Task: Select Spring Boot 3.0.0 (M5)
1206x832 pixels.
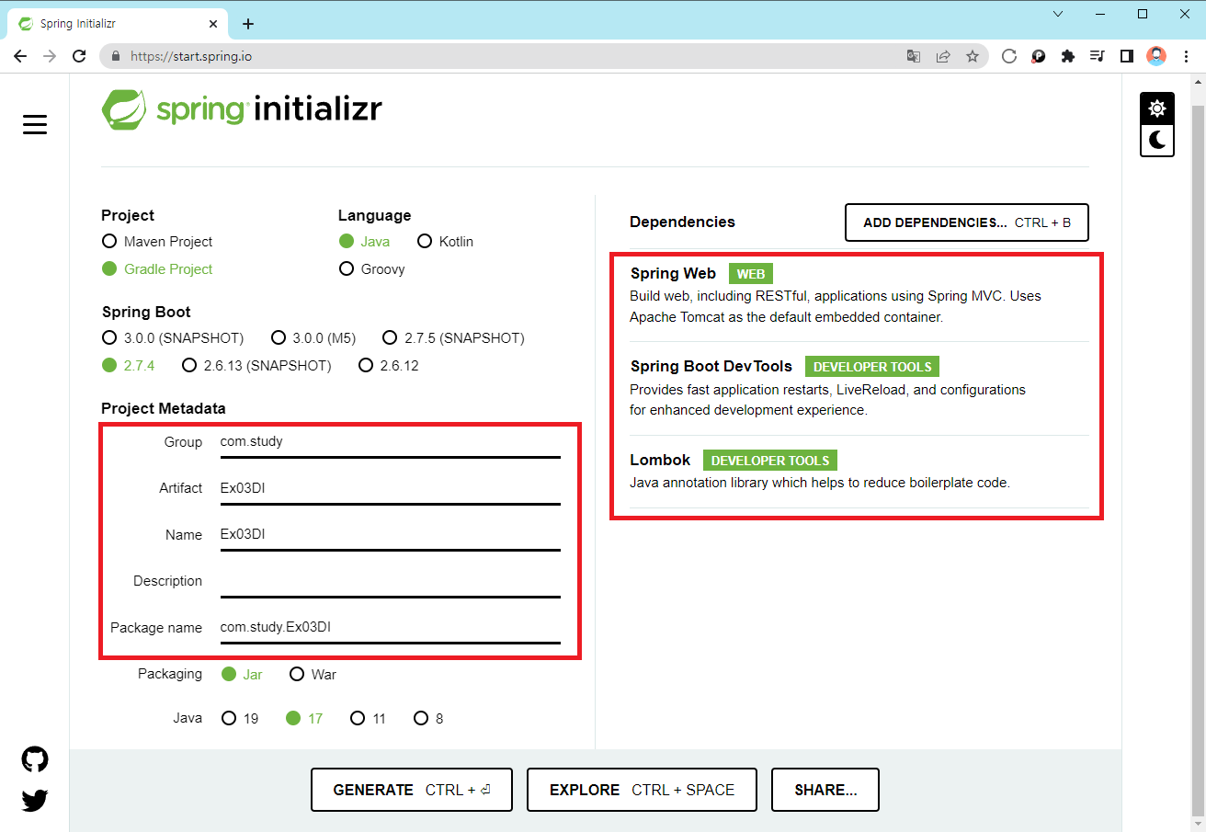Action: [x=313, y=337]
